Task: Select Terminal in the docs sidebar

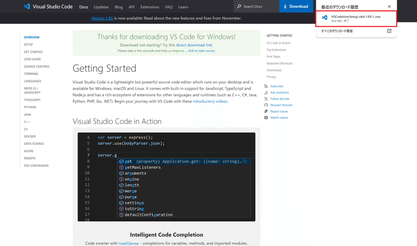Action: click(31, 73)
